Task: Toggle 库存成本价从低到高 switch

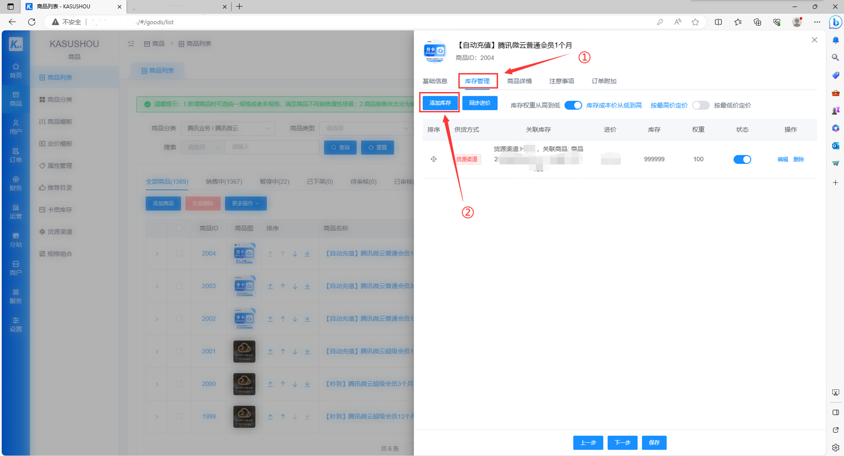Action: pos(573,105)
